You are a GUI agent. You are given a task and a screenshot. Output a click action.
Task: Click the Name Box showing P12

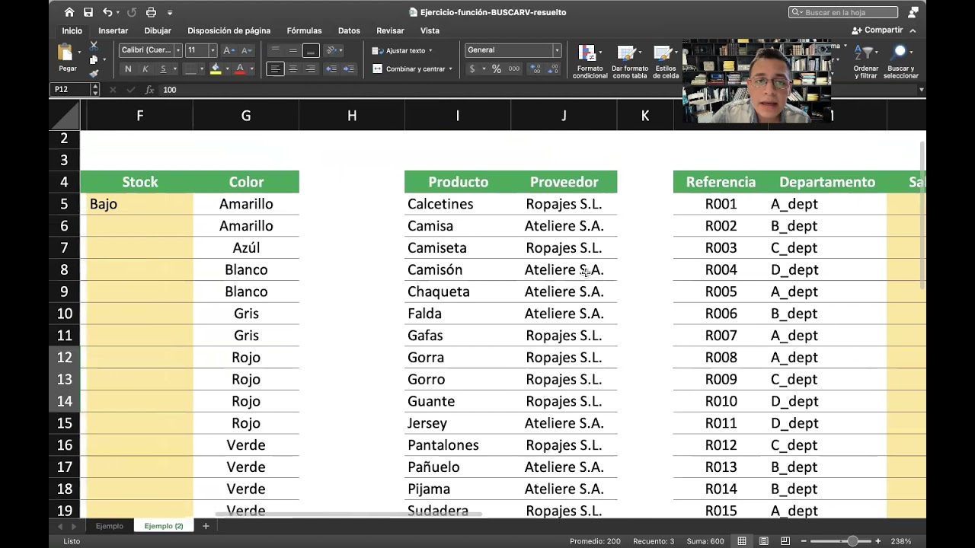pos(70,90)
